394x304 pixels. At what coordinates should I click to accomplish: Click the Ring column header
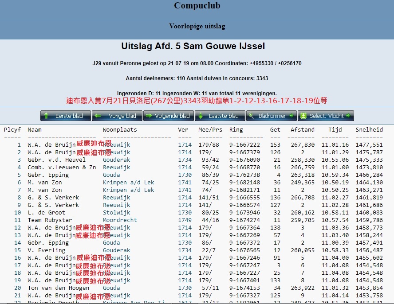click(x=236, y=130)
